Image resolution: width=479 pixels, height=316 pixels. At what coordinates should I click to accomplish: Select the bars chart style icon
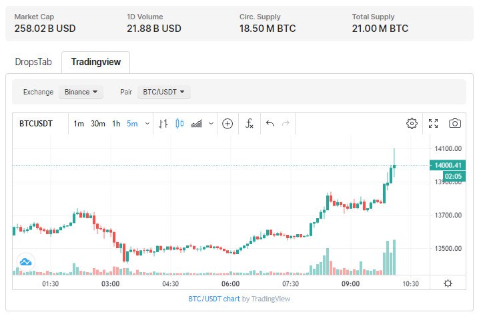[x=163, y=124]
